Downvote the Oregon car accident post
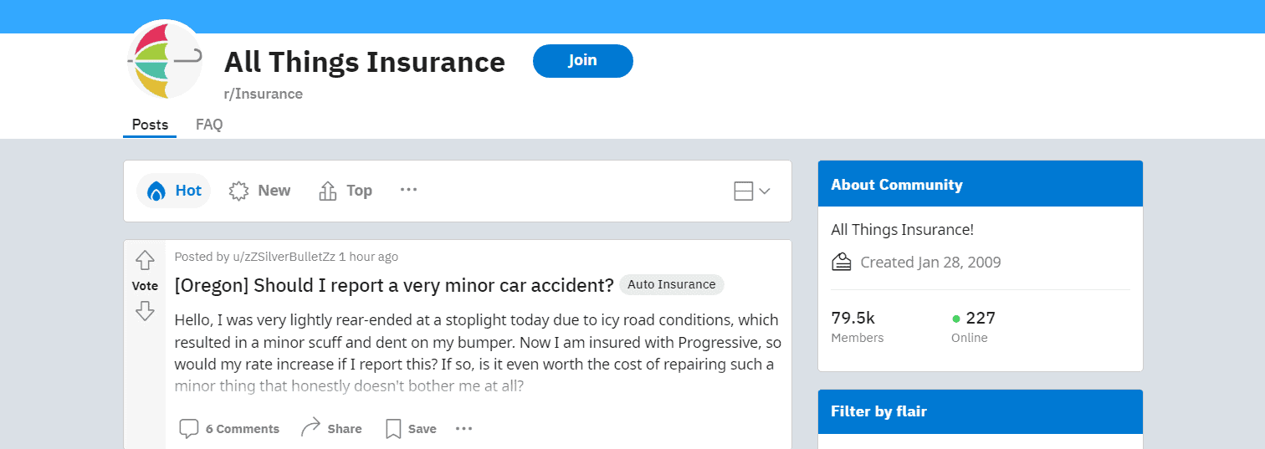 coord(145,312)
